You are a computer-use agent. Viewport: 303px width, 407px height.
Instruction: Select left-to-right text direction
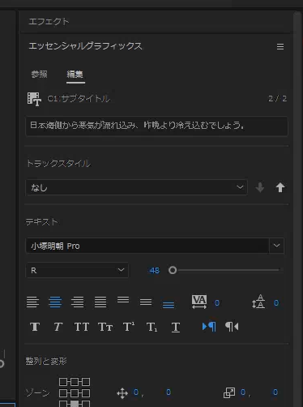click(209, 327)
